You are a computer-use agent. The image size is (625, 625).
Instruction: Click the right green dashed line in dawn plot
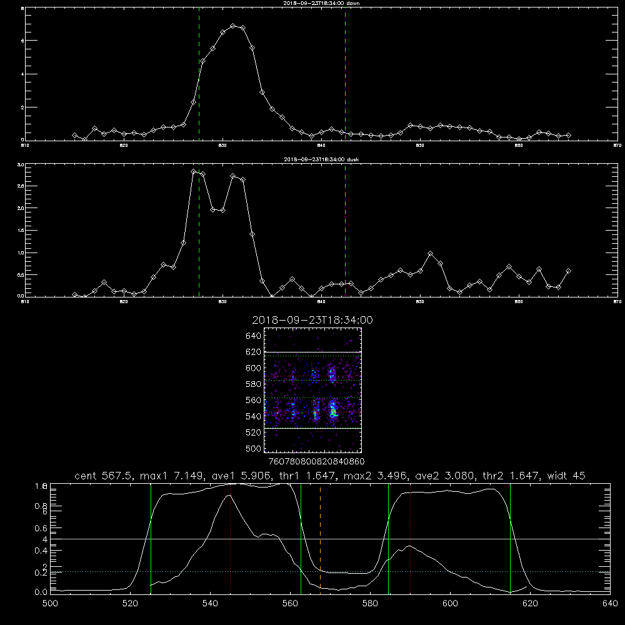(x=345, y=74)
